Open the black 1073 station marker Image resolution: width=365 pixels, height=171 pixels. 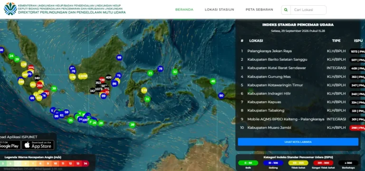click(x=98, y=89)
